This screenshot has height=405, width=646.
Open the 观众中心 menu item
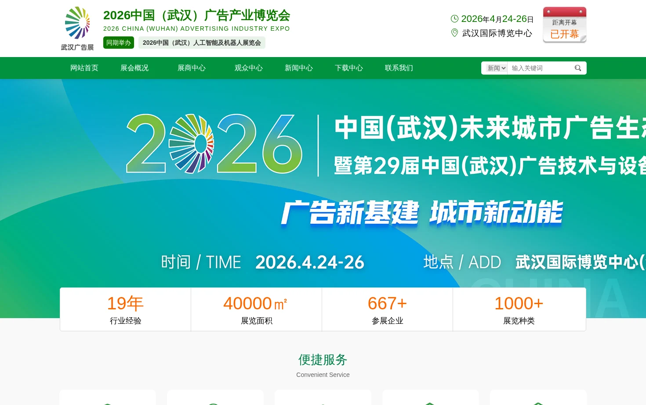[249, 68]
